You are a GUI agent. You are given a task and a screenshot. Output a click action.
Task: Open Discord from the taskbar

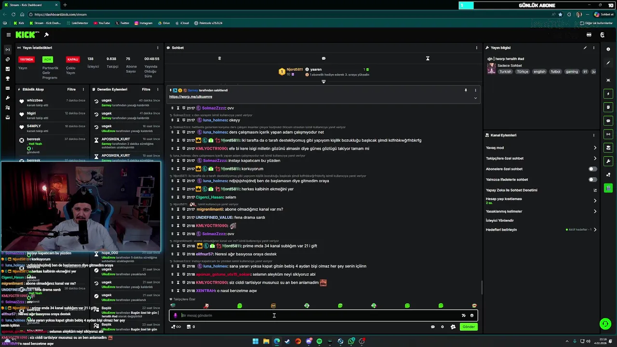tap(308, 341)
